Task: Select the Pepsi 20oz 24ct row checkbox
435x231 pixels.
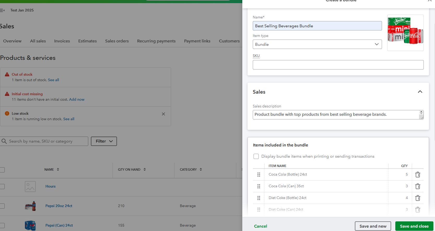Action: pos(2,206)
